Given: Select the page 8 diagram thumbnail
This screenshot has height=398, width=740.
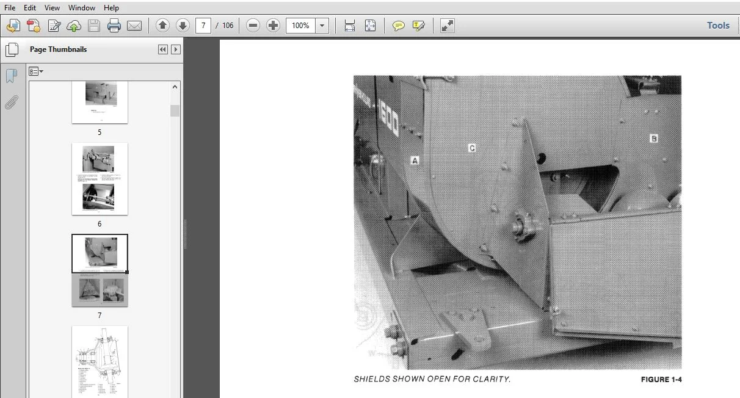Looking at the screenshot, I should click(100, 361).
